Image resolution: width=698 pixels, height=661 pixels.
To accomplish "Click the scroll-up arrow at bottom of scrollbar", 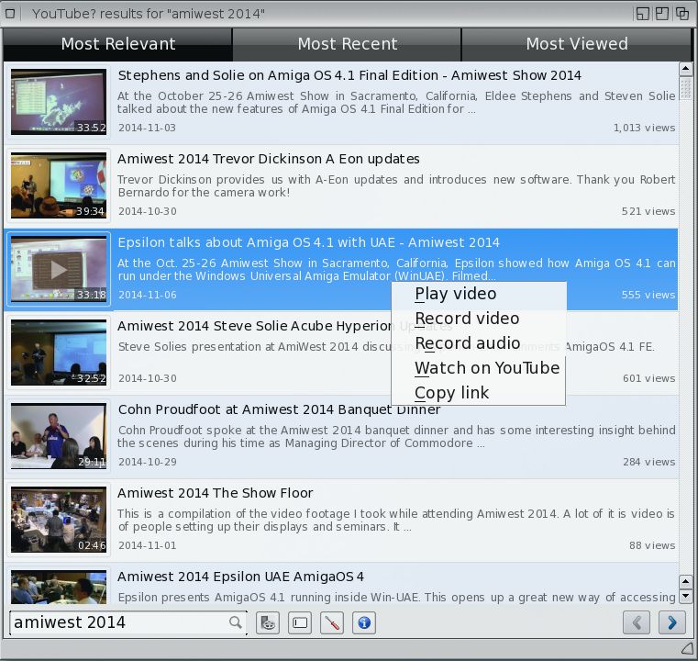I will pos(685,582).
